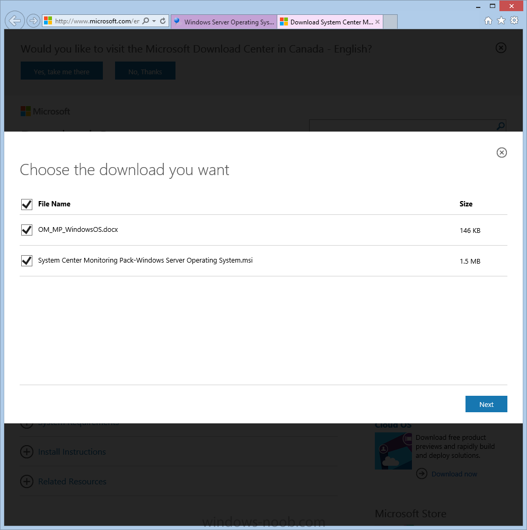
Task: Expand the Install Instructions section
Action: (x=27, y=451)
